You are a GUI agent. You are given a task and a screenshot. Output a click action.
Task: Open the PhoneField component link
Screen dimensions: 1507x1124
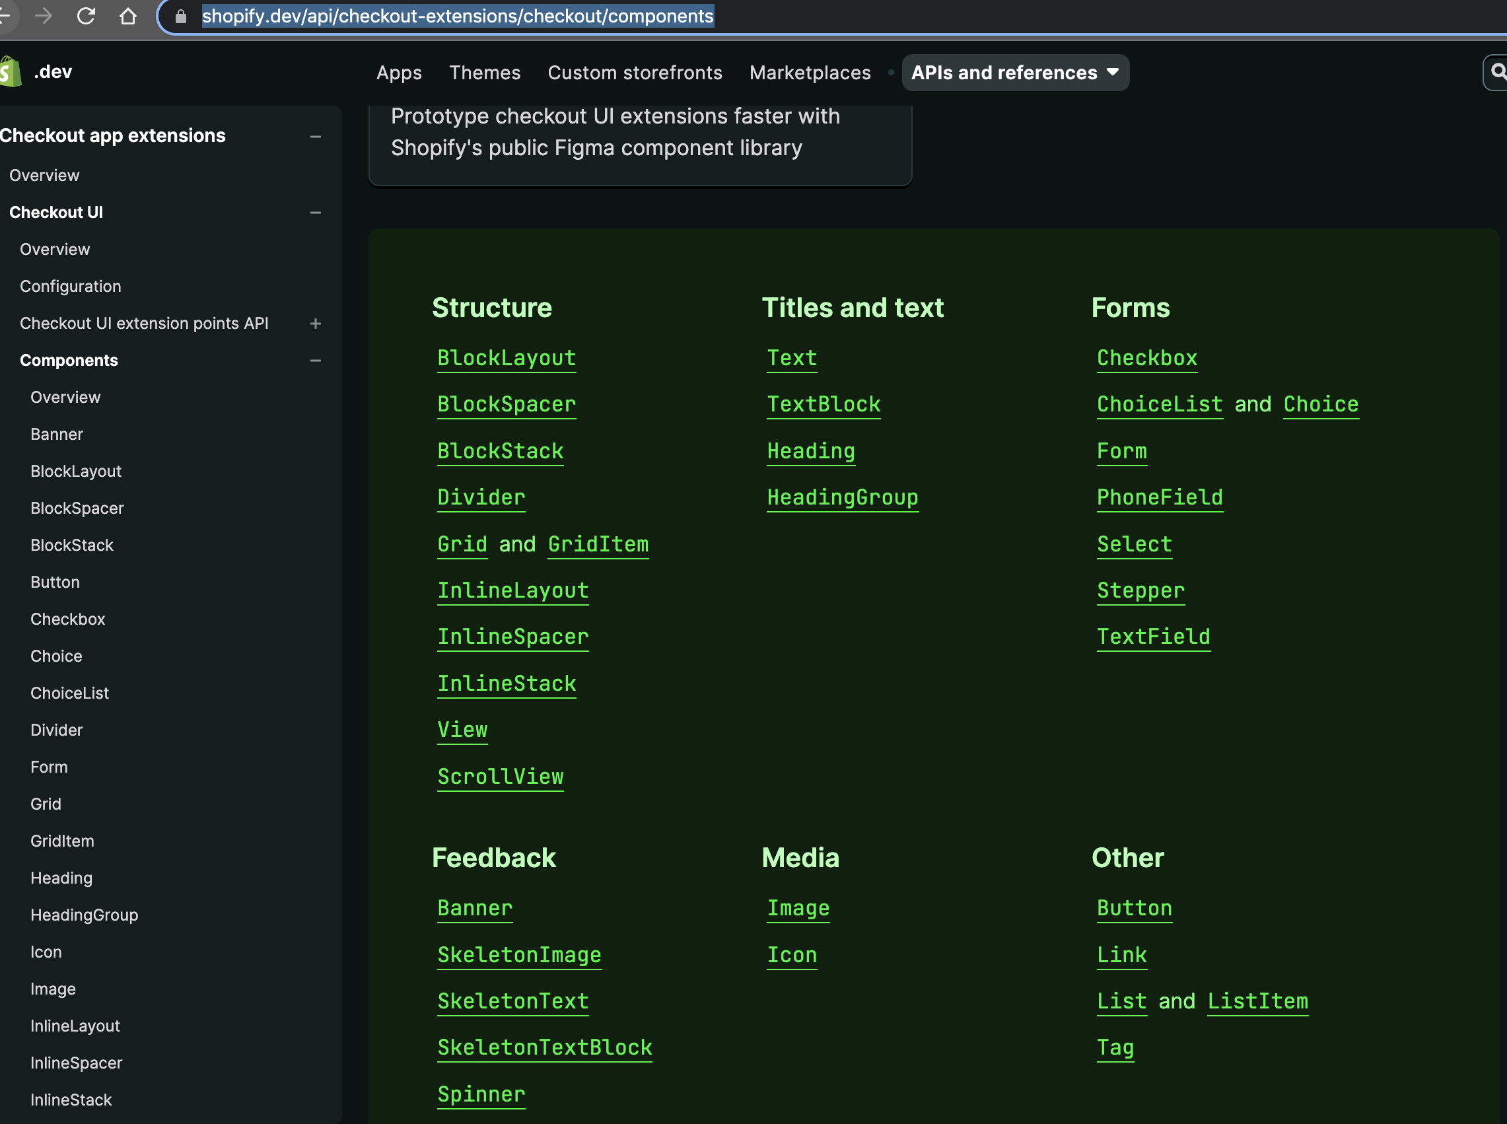[1160, 497]
